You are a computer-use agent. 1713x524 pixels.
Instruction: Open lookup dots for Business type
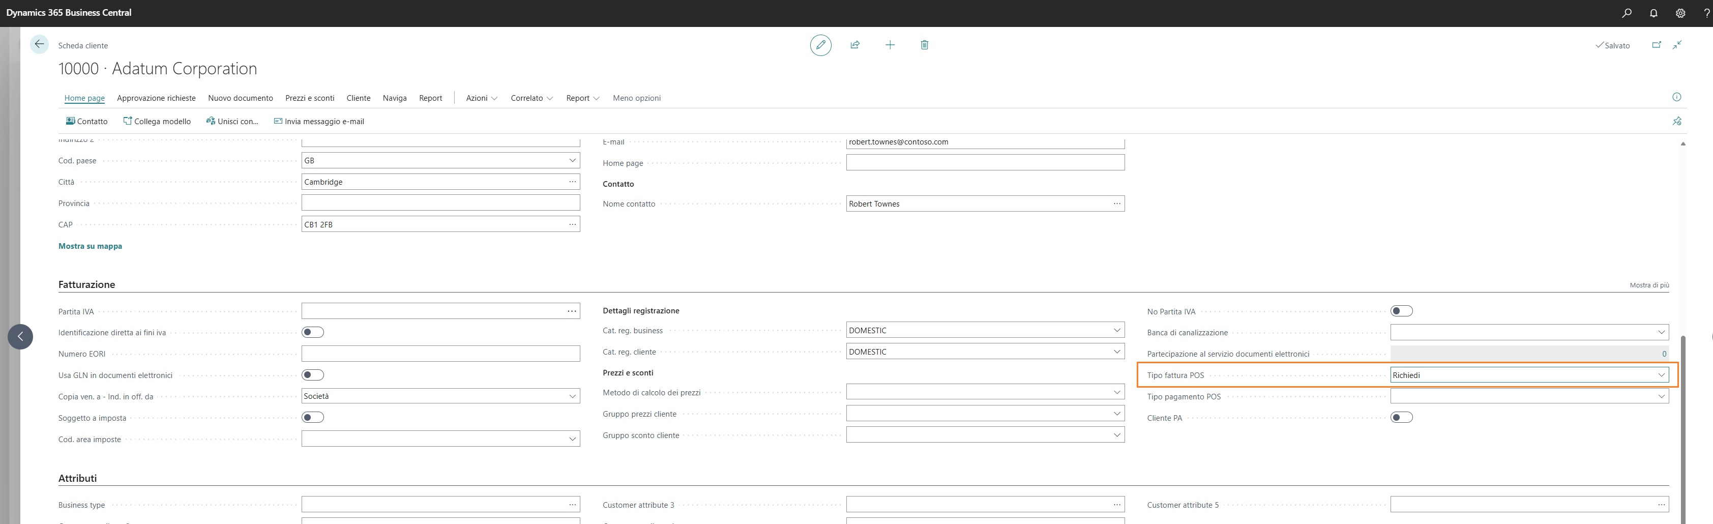(572, 505)
